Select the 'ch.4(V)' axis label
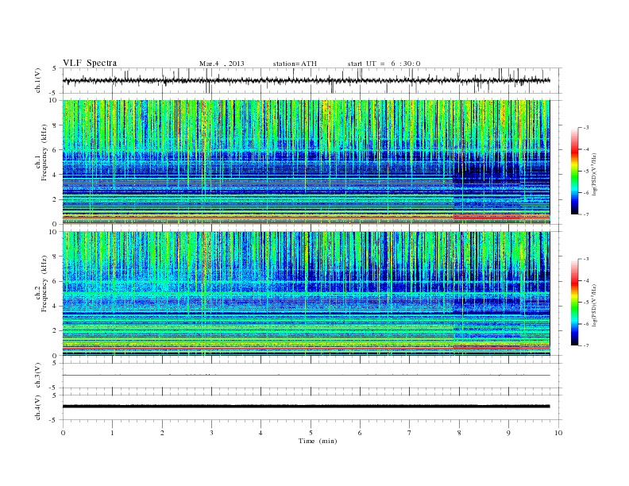This screenshot has height=486, width=629. pyautogui.click(x=38, y=407)
